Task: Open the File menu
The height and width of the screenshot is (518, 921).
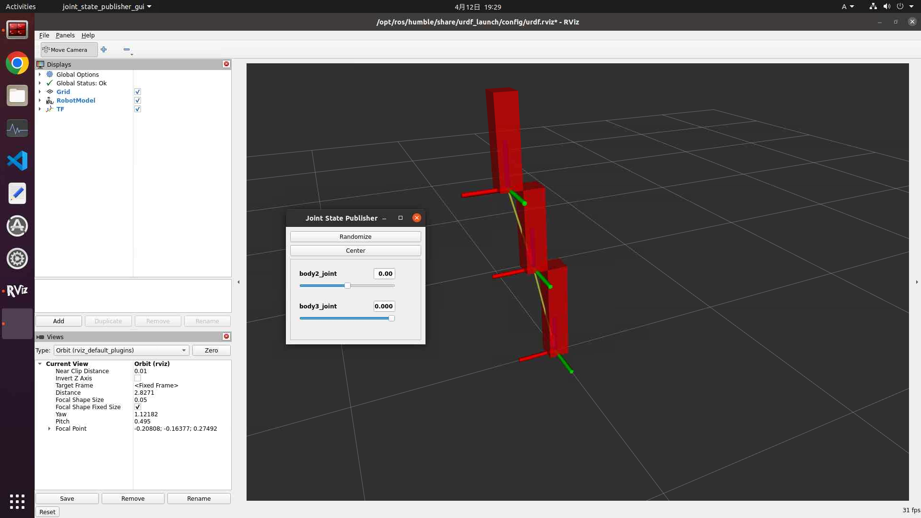Action: [44, 35]
